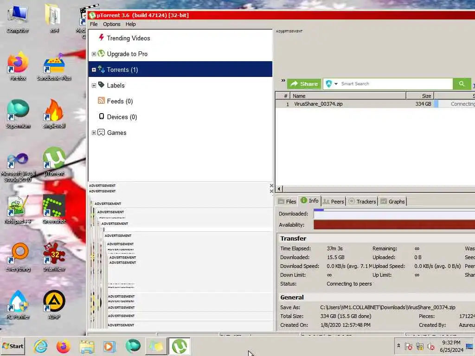Open the IrfanView desktop shortcut
The width and height of the screenshot is (475, 356).
(54, 257)
